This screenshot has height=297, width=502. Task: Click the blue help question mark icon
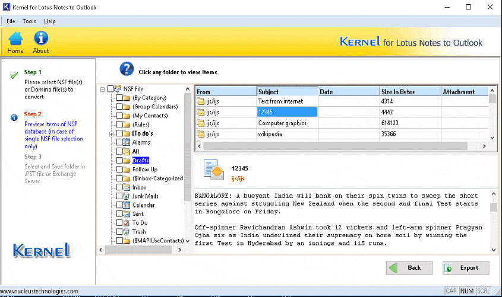pos(127,69)
